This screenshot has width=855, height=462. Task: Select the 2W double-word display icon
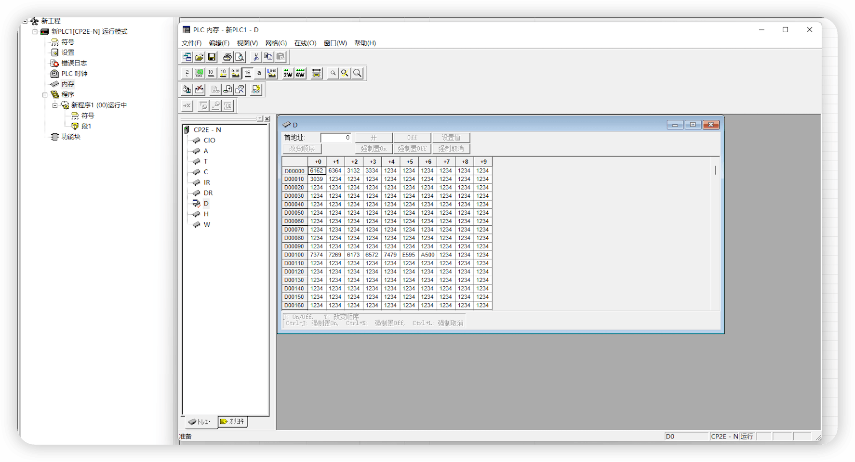tap(287, 73)
